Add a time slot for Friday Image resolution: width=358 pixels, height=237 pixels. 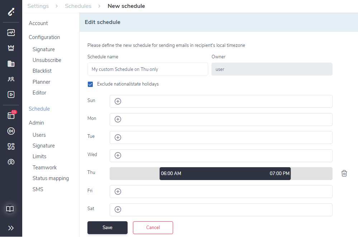click(x=118, y=192)
